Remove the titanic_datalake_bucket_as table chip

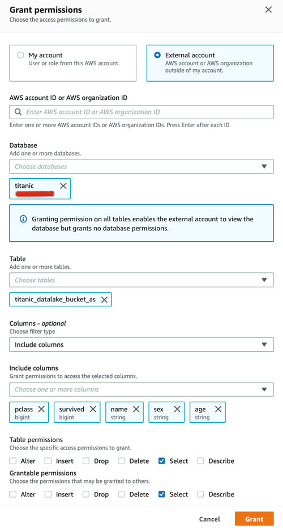click(x=104, y=300)
